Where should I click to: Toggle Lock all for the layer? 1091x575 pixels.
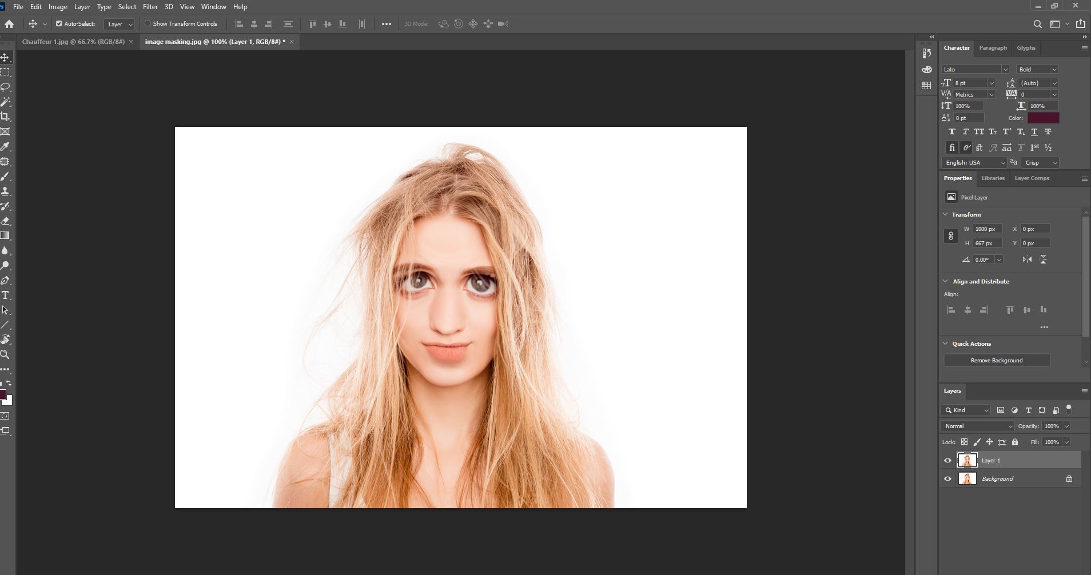pos(1015,442)
